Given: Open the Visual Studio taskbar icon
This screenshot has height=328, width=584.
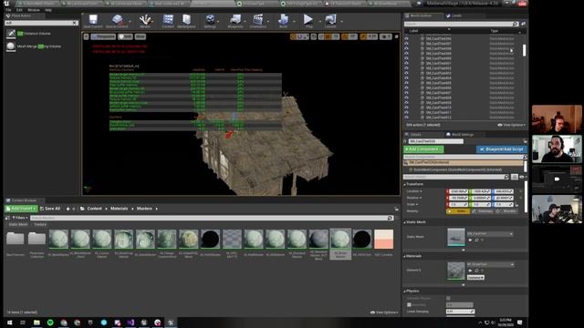Looking at the screenshot, I should pos(130,323).
